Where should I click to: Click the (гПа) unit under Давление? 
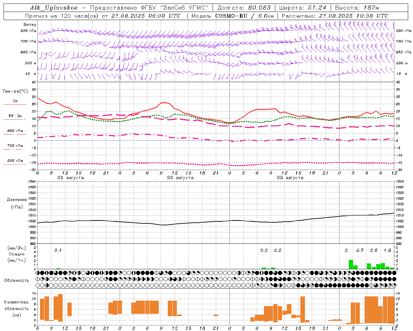[17, 207]
